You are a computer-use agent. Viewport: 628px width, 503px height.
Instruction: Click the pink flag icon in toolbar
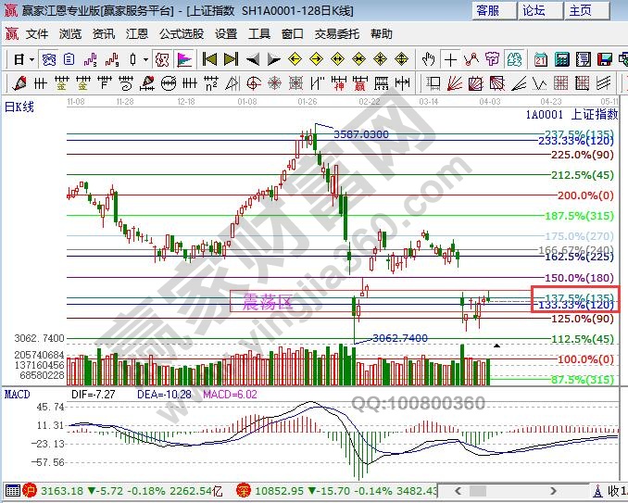(183, 59)
